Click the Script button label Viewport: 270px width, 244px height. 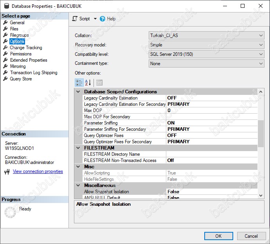click(x=85, y=19)
